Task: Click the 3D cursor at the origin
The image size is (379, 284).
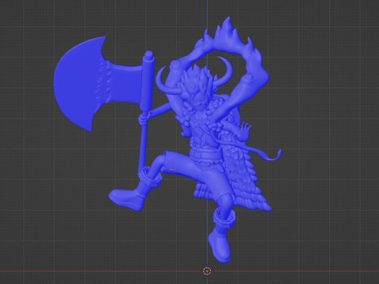Action: coord(207,271)
